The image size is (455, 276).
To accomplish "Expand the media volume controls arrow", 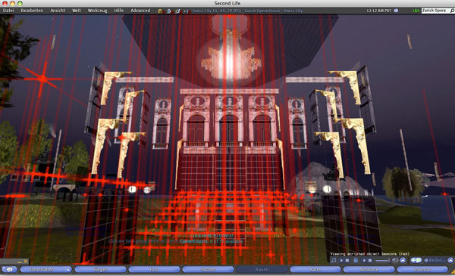I will [x=403, y=260].
